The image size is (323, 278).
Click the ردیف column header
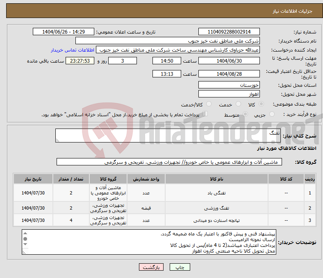310,179
